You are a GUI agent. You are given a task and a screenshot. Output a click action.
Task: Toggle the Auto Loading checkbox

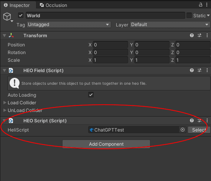point(91,95)
